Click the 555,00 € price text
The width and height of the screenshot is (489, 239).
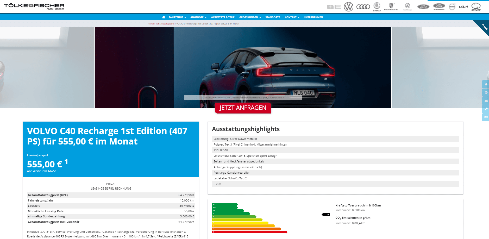[45, 164]
